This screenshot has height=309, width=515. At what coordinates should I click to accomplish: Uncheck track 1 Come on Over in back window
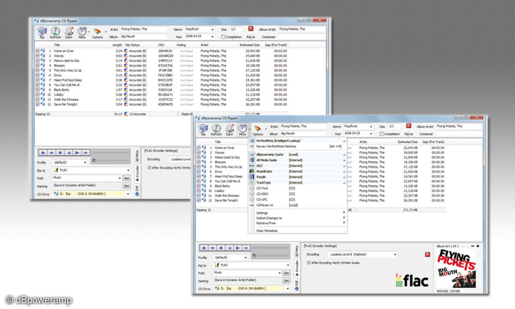pos(38,51)
